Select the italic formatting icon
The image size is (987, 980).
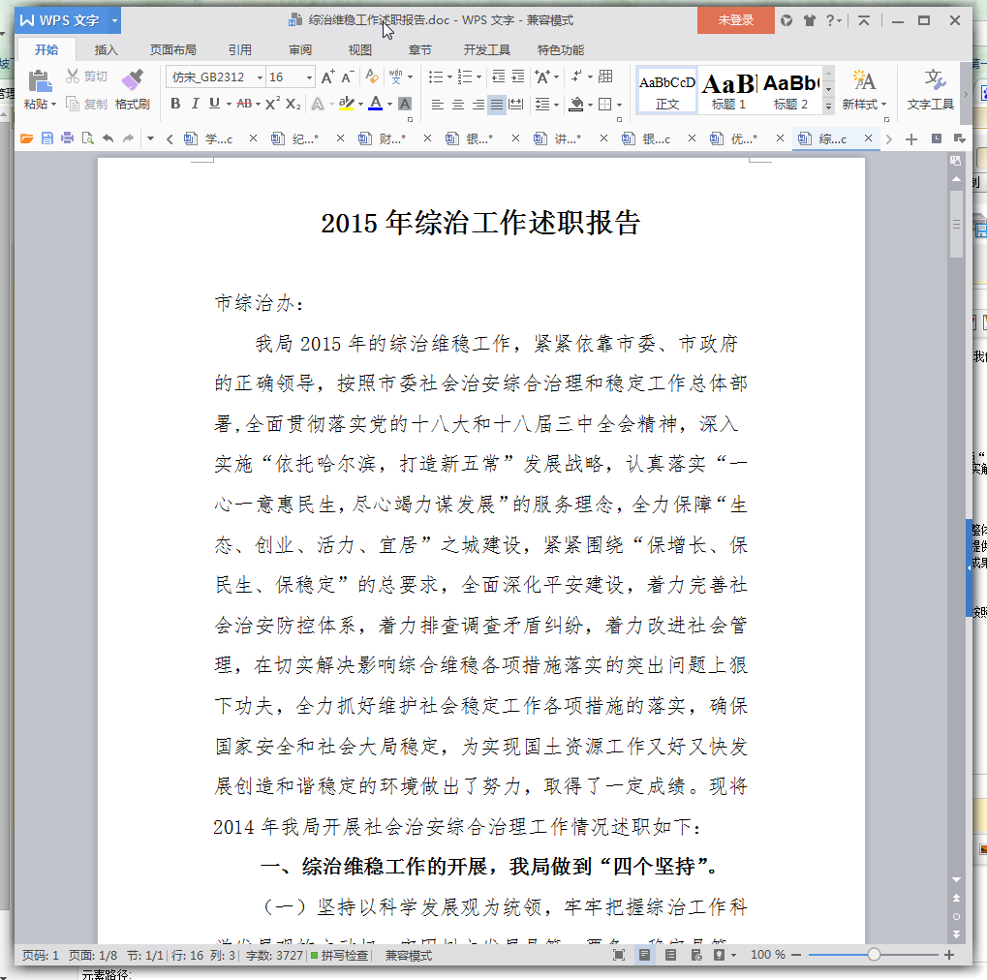coord(196,103)
